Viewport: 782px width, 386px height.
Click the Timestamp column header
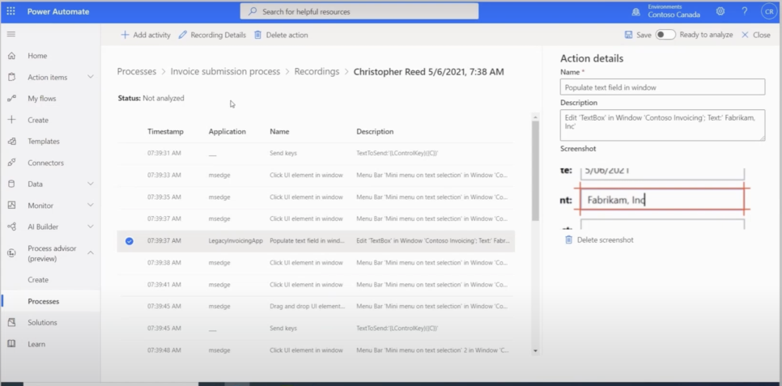(166, 132)
